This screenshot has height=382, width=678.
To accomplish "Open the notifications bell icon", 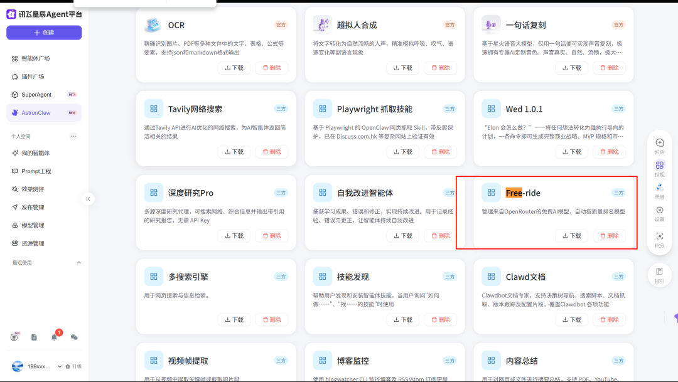I will click(x=54, y=337).
